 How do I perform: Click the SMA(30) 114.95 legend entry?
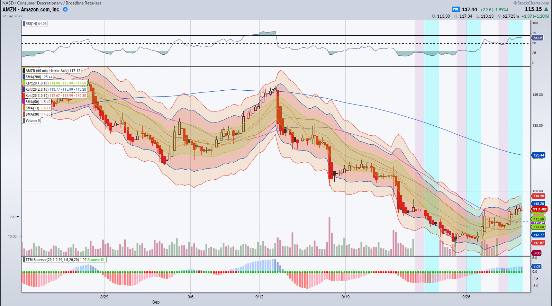(38, 114)
